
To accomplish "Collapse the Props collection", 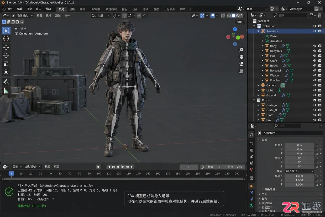I will tap(254, 100).
